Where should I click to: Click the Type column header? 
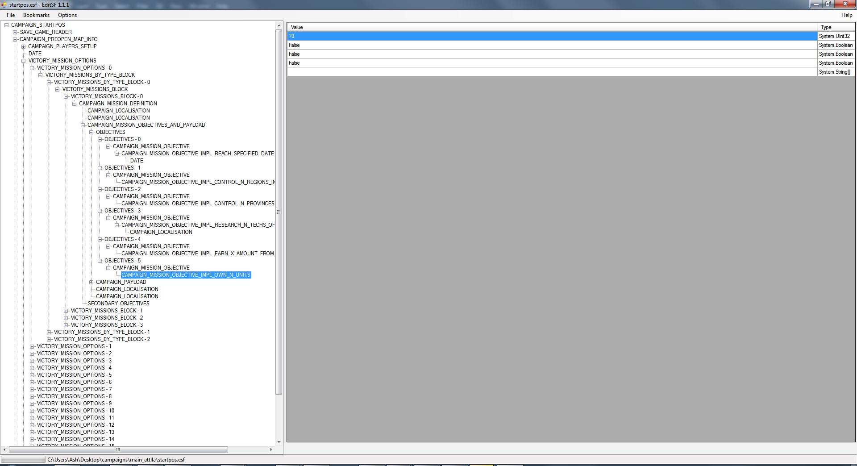(836, 27)
